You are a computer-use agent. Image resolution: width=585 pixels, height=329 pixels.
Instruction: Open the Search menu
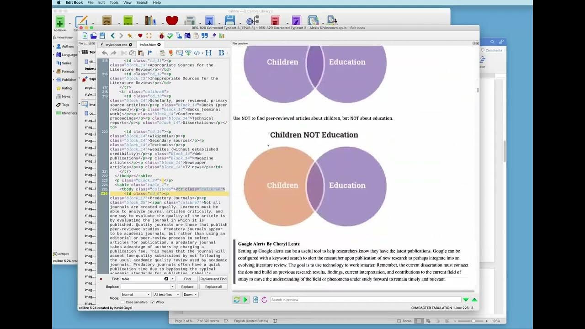coord(142,3)
